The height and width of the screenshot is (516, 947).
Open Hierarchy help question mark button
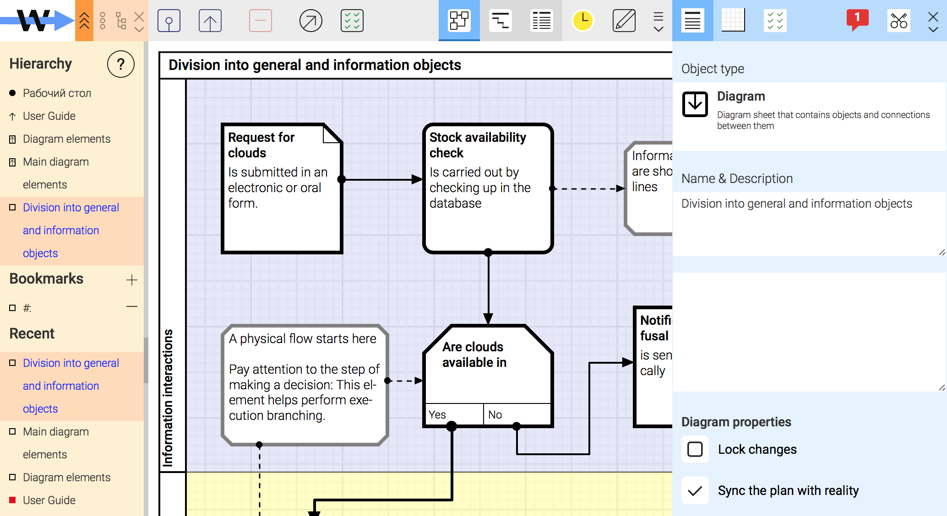[120, 64]
